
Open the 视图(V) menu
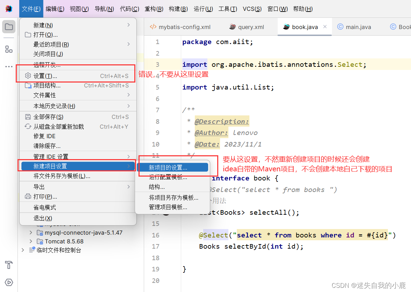[x=79, y=9]
